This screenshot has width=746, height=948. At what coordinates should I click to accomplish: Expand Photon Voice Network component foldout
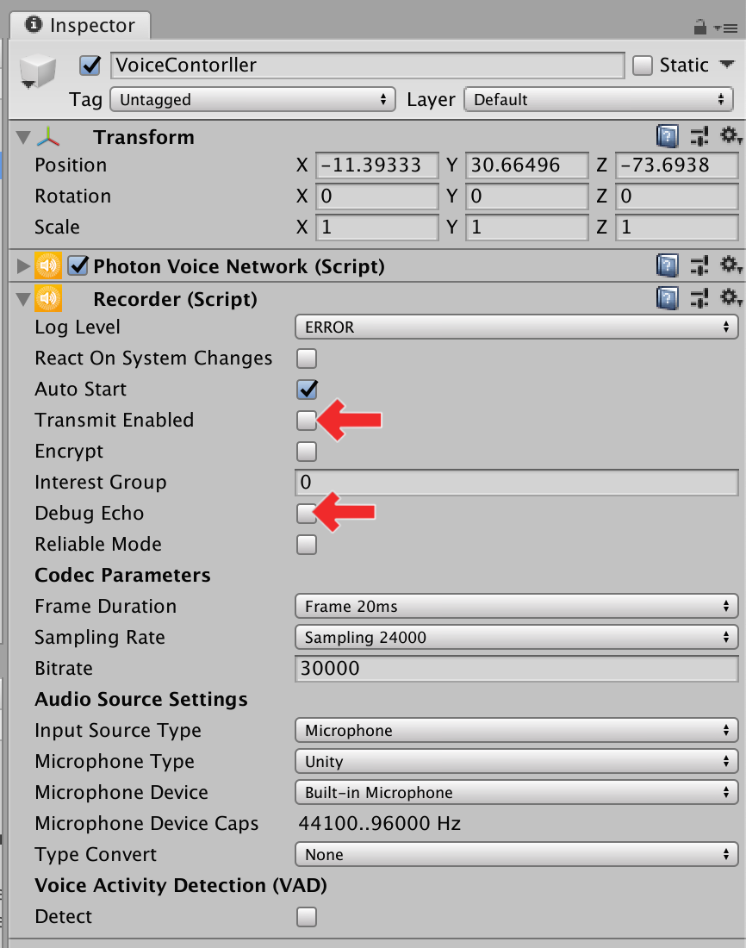pyautogui.click(x=23, y=266)
